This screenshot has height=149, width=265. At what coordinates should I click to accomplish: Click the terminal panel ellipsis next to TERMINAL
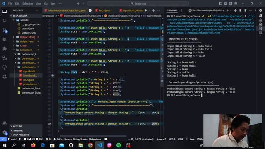(182, 10)
